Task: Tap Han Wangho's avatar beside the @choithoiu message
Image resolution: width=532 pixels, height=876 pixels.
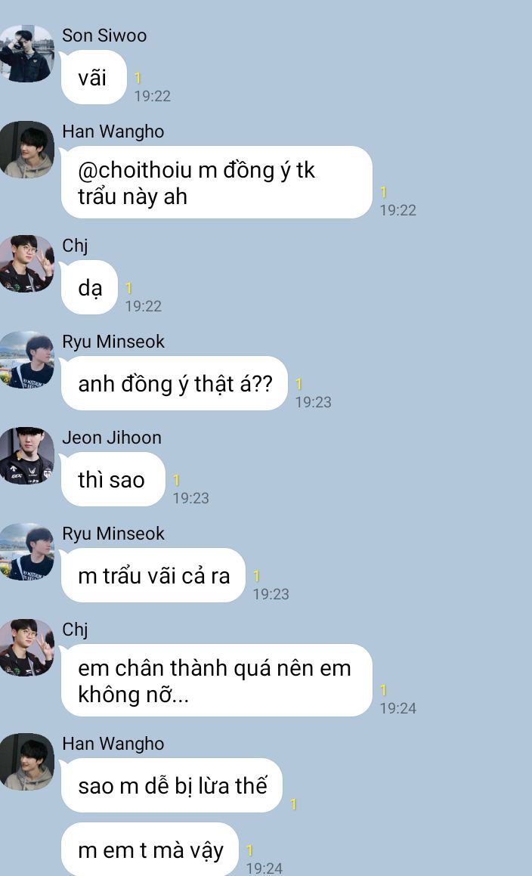Action: pos(26,150)
